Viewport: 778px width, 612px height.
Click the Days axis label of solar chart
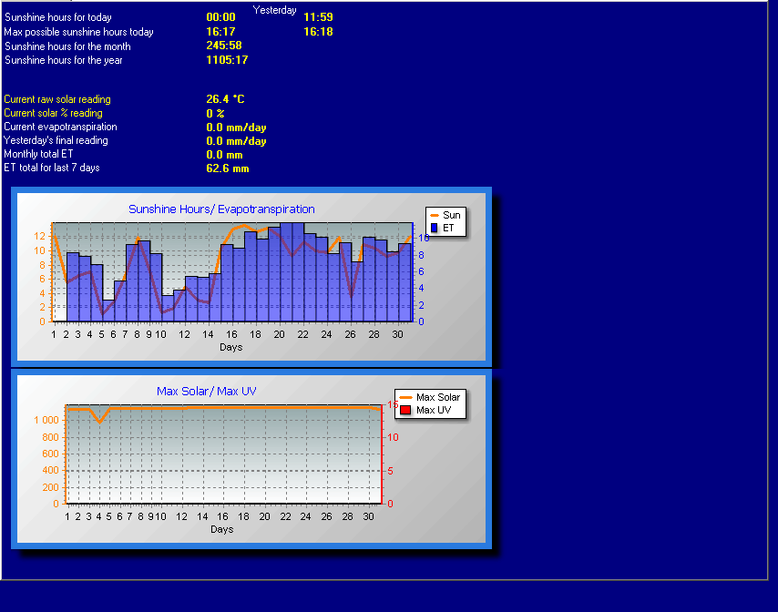coord(221,529)
